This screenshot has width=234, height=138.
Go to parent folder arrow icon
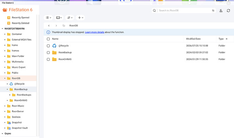pyautogui.click(x=64, y=26)
